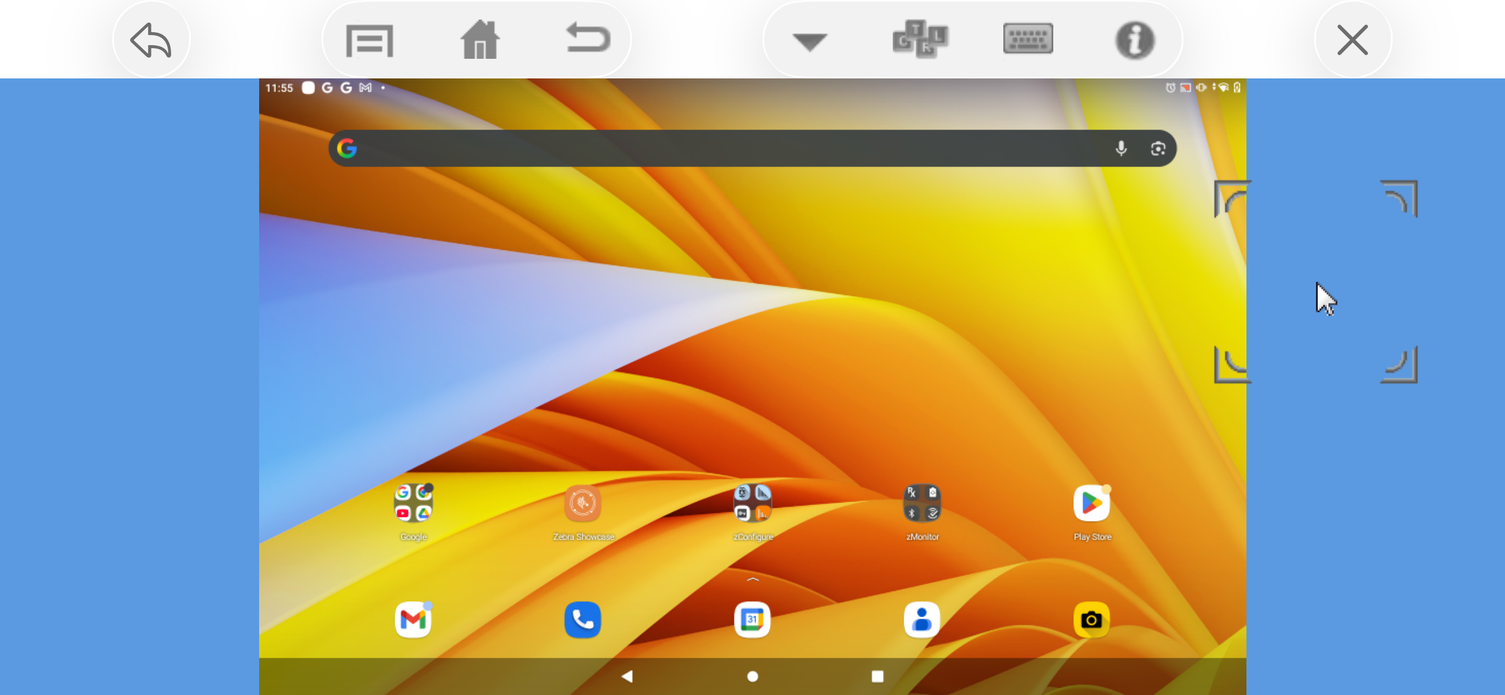Expand the downward triangle dropdown in toolbar

pos(810,42)
